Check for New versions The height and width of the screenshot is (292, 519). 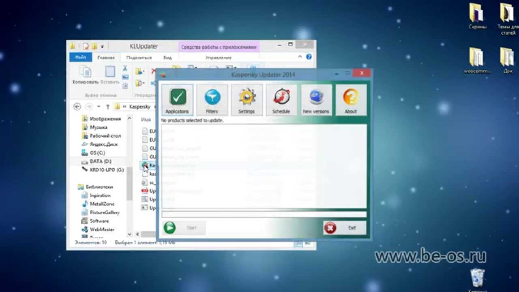(316, 100)
